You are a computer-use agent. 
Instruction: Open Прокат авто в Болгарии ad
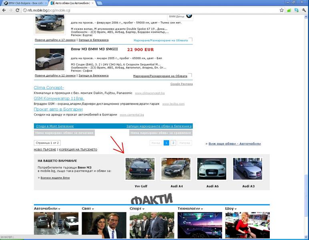click(58, 109)
